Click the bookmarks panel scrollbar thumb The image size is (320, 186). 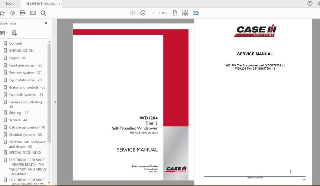click(x=49, y=93)
